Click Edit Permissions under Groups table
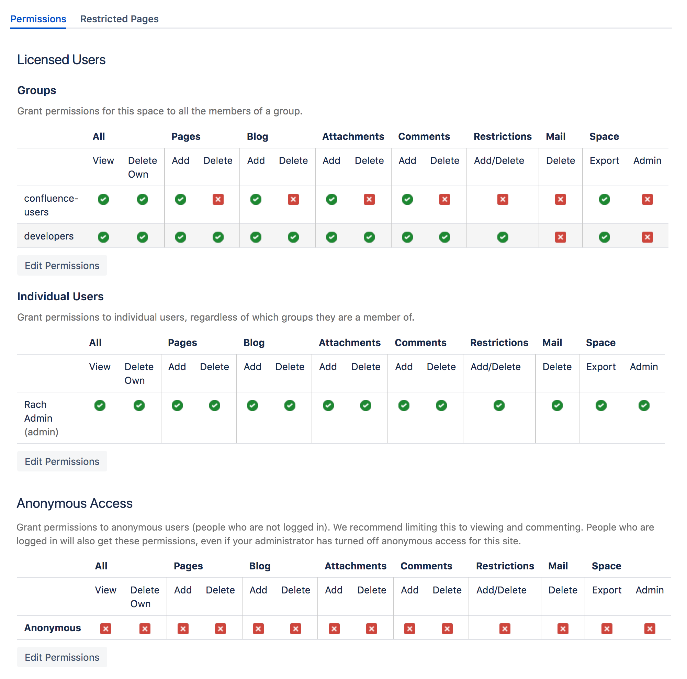The image size is (687, 679). (62, 266)
